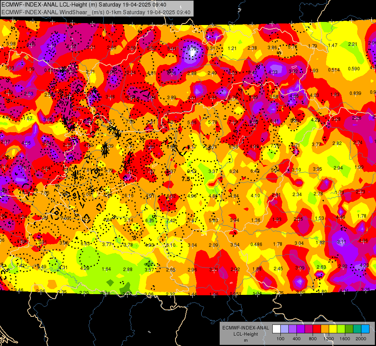Click legend label ECMWF-INDEX-ANAL
This screenshot has width=376, height=346.
[246, 328]
